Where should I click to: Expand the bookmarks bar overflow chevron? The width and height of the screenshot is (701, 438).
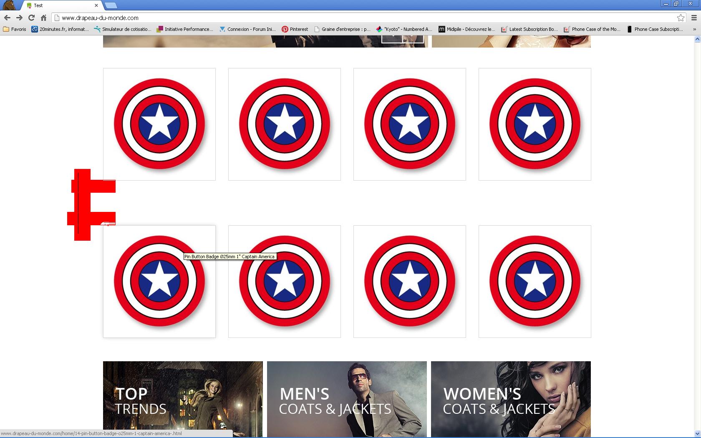[x=694, y=29]
